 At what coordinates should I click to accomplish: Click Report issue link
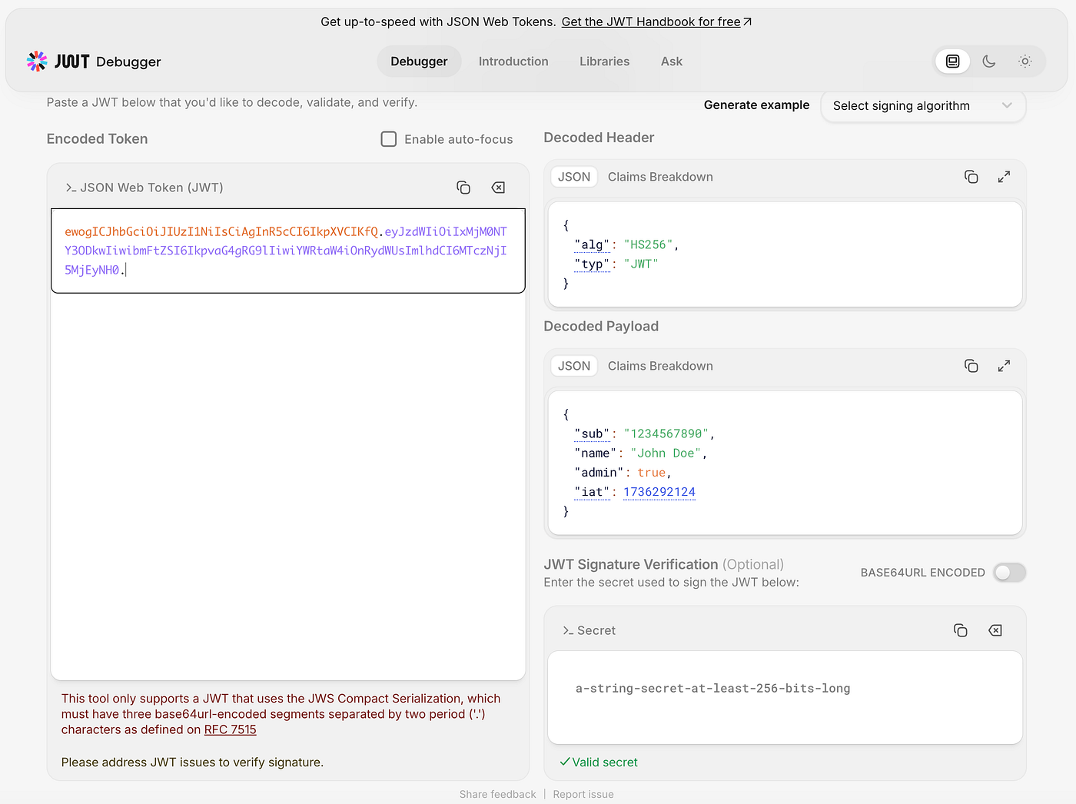pyautogui.click(x=583, y=794)
